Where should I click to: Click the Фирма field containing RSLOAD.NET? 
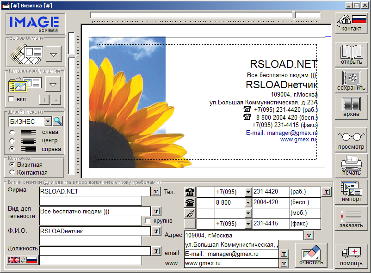tap(95, 191)
